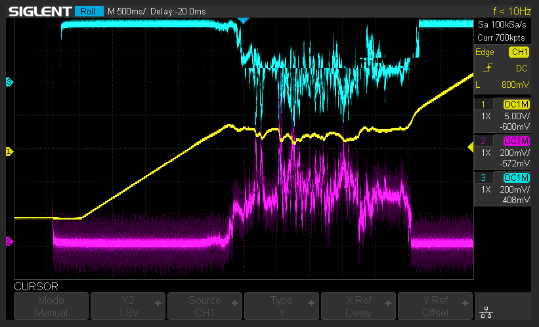This screenshot has width=539, height=327.
Task: Click the yellow trigger level arrow
Action: pyautogui.click(x=471, y=147)
